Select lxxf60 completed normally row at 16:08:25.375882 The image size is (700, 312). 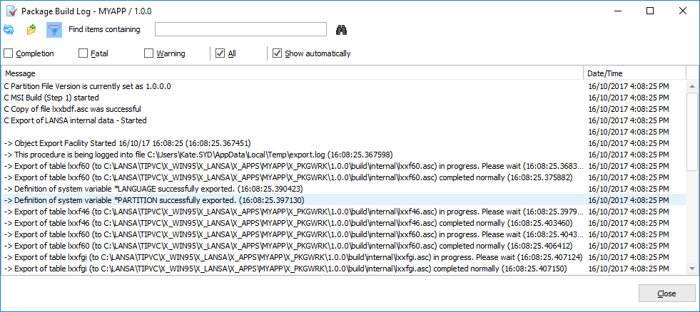[344, 177]
